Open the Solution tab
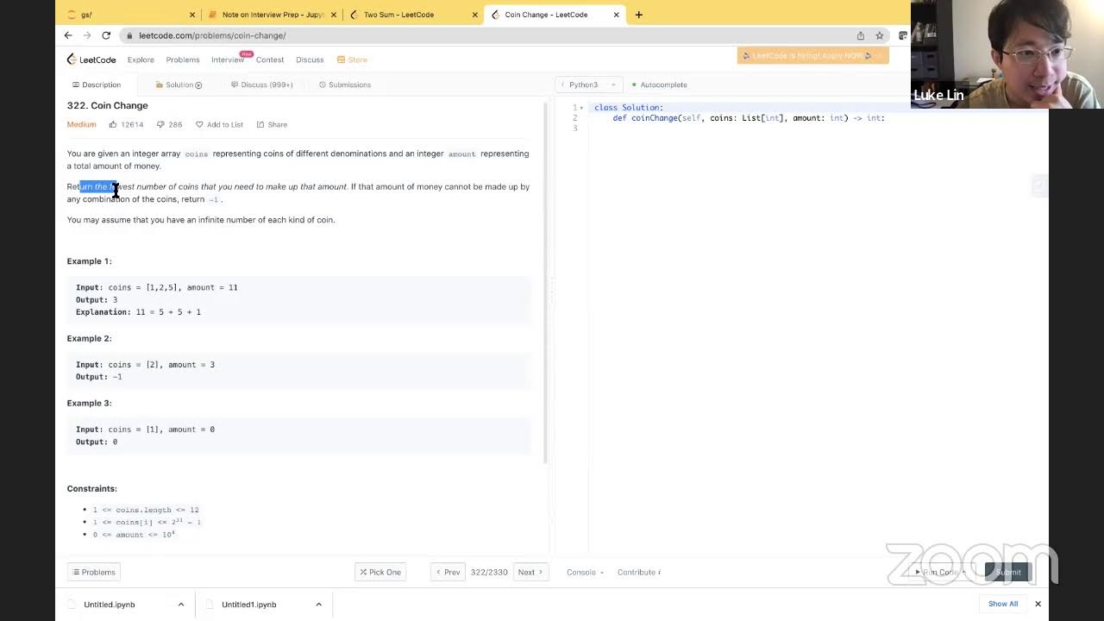 click(x=179, y=85)
